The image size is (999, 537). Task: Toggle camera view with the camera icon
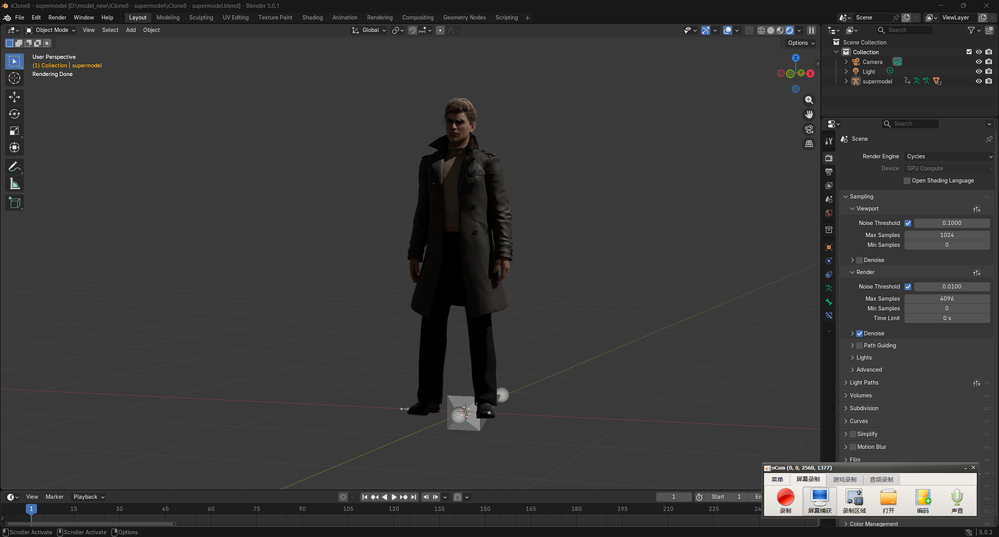point(809,129)
